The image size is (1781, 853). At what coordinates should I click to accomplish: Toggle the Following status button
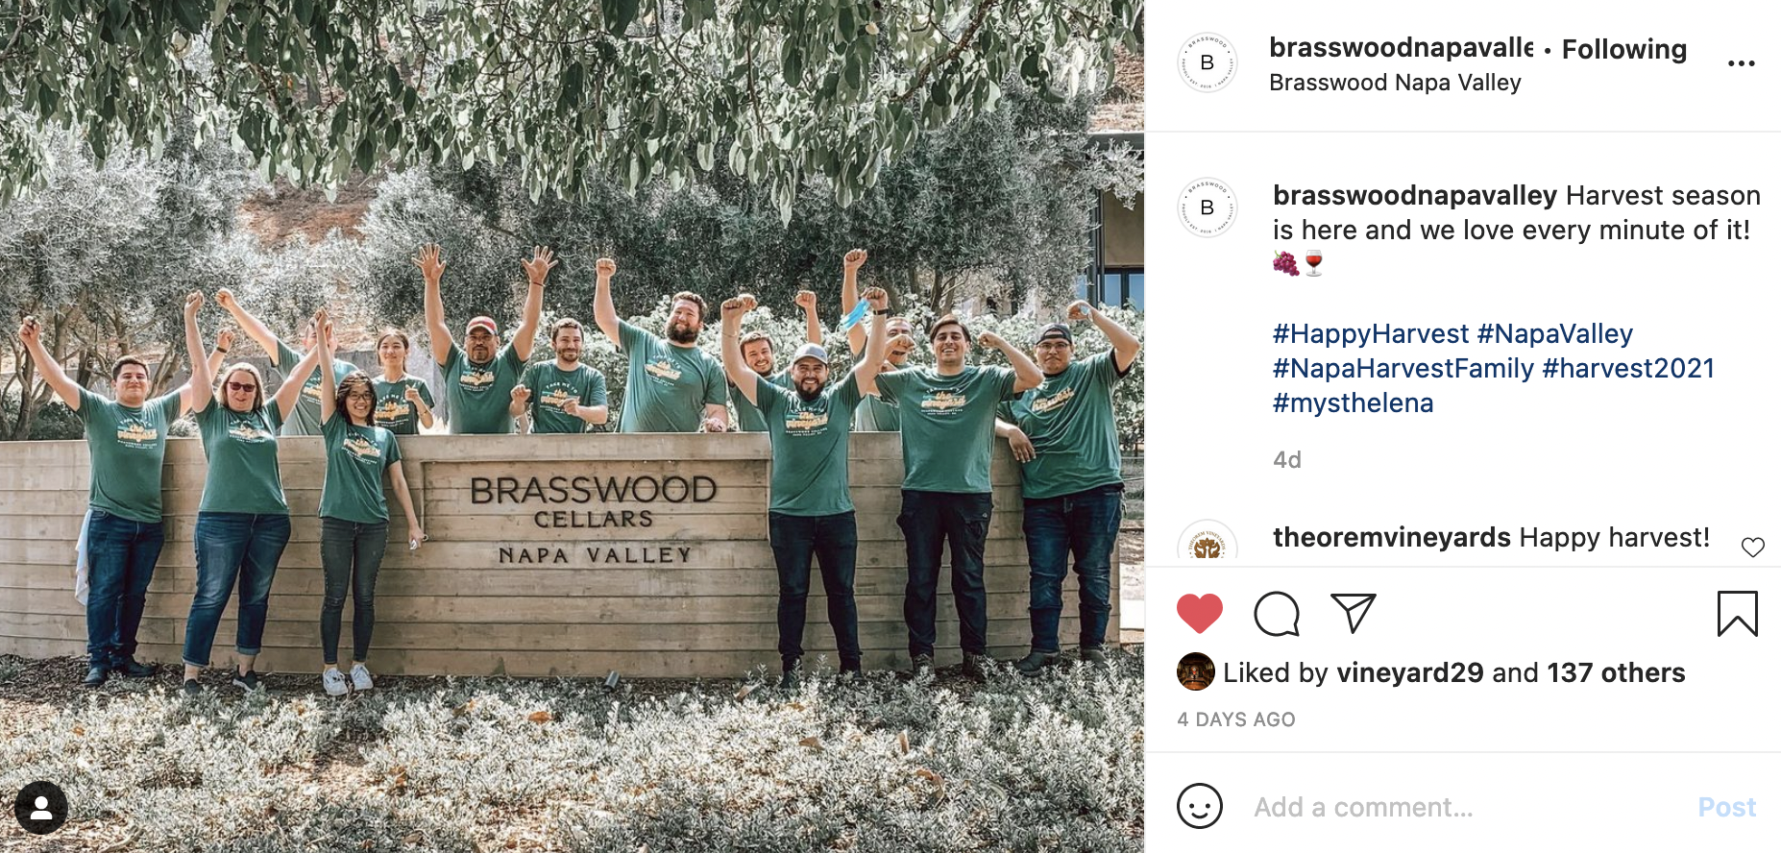(1623, 49)
